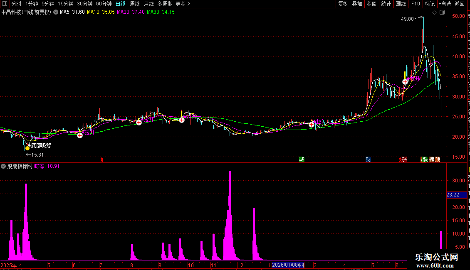Image resolution: width=470 pixels, height=270 pixels.
Task: Click the red 涨 event icon
Action: click(x=404, y=159)
